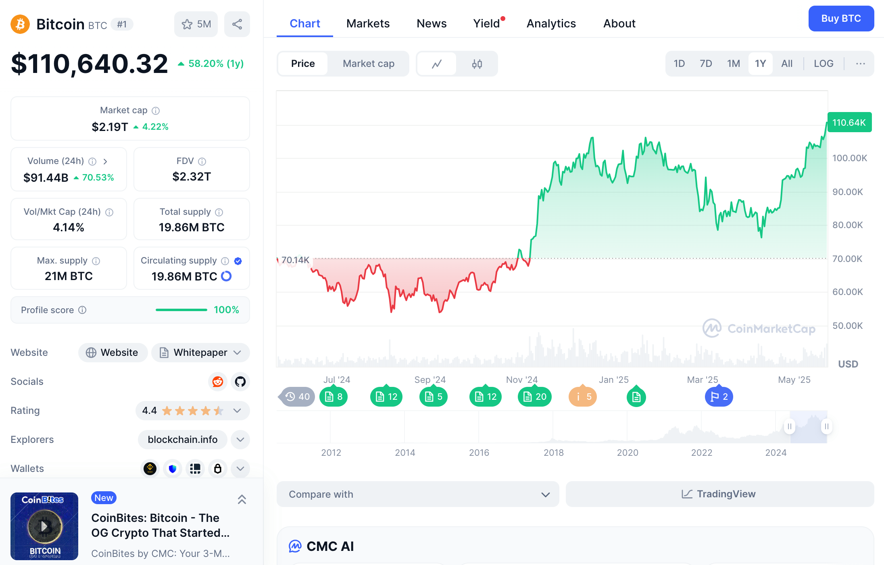Select the Binance wallet icon
This screenshot has width=884, height=565.
pyautogui.click(x=150, y=469)
